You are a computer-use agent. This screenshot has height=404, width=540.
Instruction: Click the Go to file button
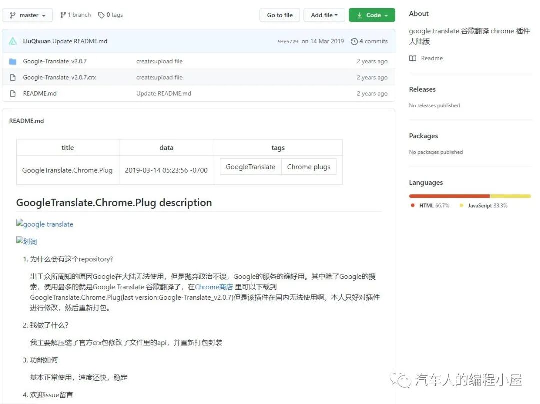pyautogui.click(x=280, y=15)
